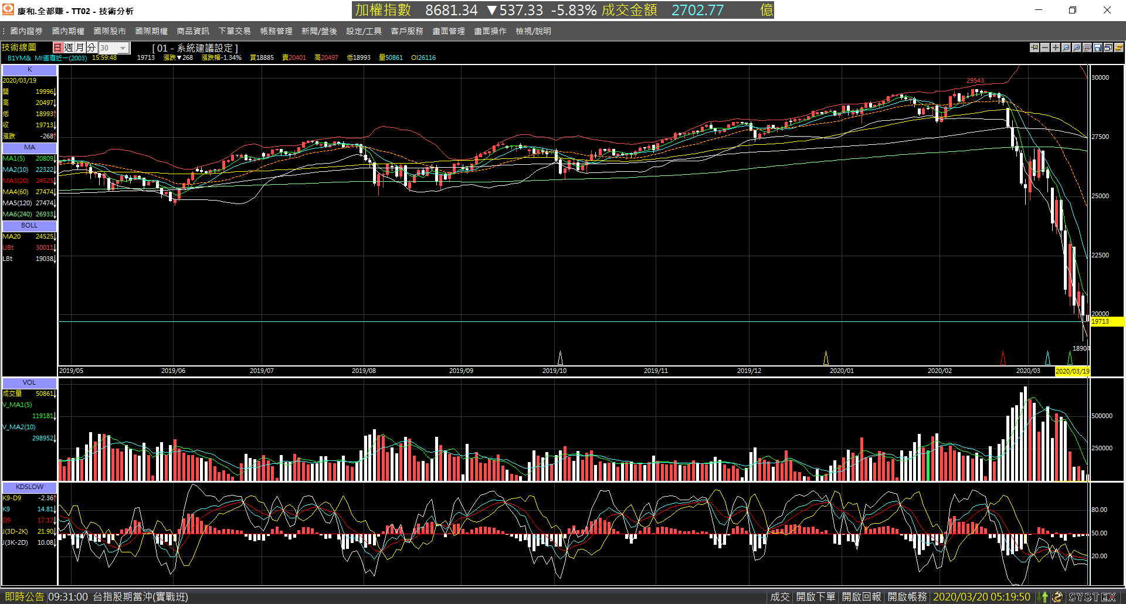Click the SYSTEX logo in status bar
The width and height of the screenshot is (1126, 604).
click(1093, 596)
